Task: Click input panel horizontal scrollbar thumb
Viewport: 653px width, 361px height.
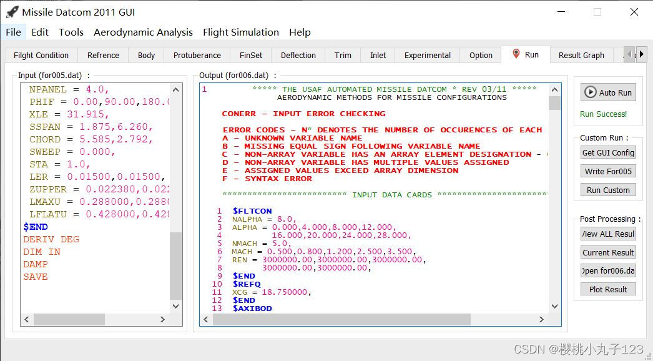Action: (69, 319)
